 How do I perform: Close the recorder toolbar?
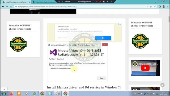pyautogui.click(x=111, y=2)
